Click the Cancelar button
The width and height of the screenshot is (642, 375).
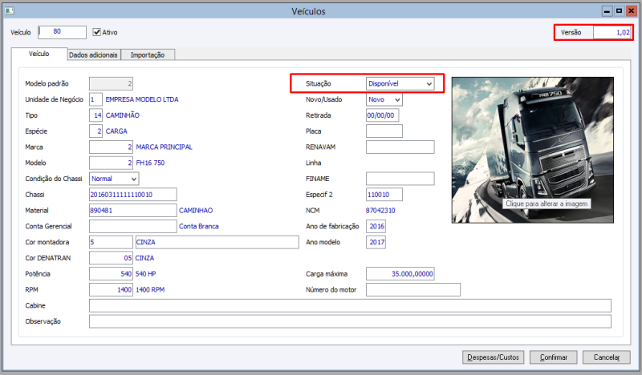607,357
